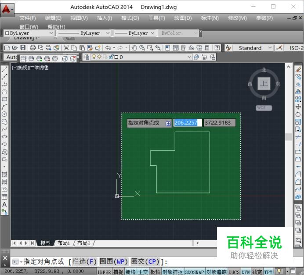Screen dimensions: 304x275
Task: Click the Mirror tool in modify toolbar
Action: 298,84
